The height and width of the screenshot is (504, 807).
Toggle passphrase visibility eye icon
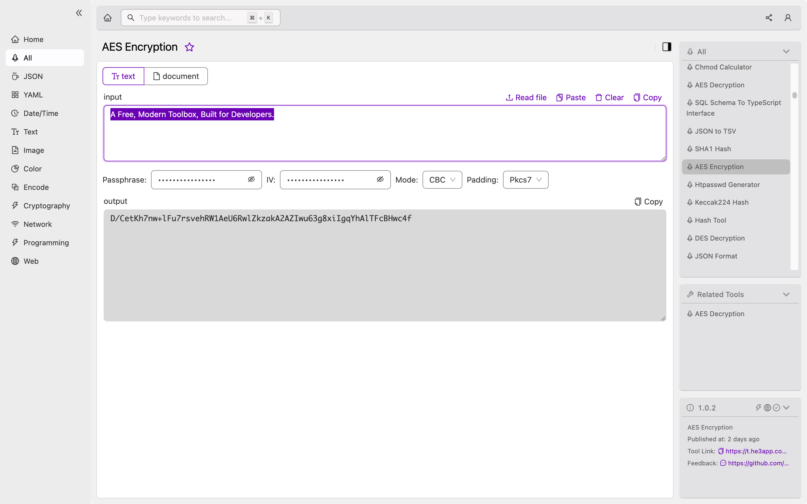coord(251,179)
